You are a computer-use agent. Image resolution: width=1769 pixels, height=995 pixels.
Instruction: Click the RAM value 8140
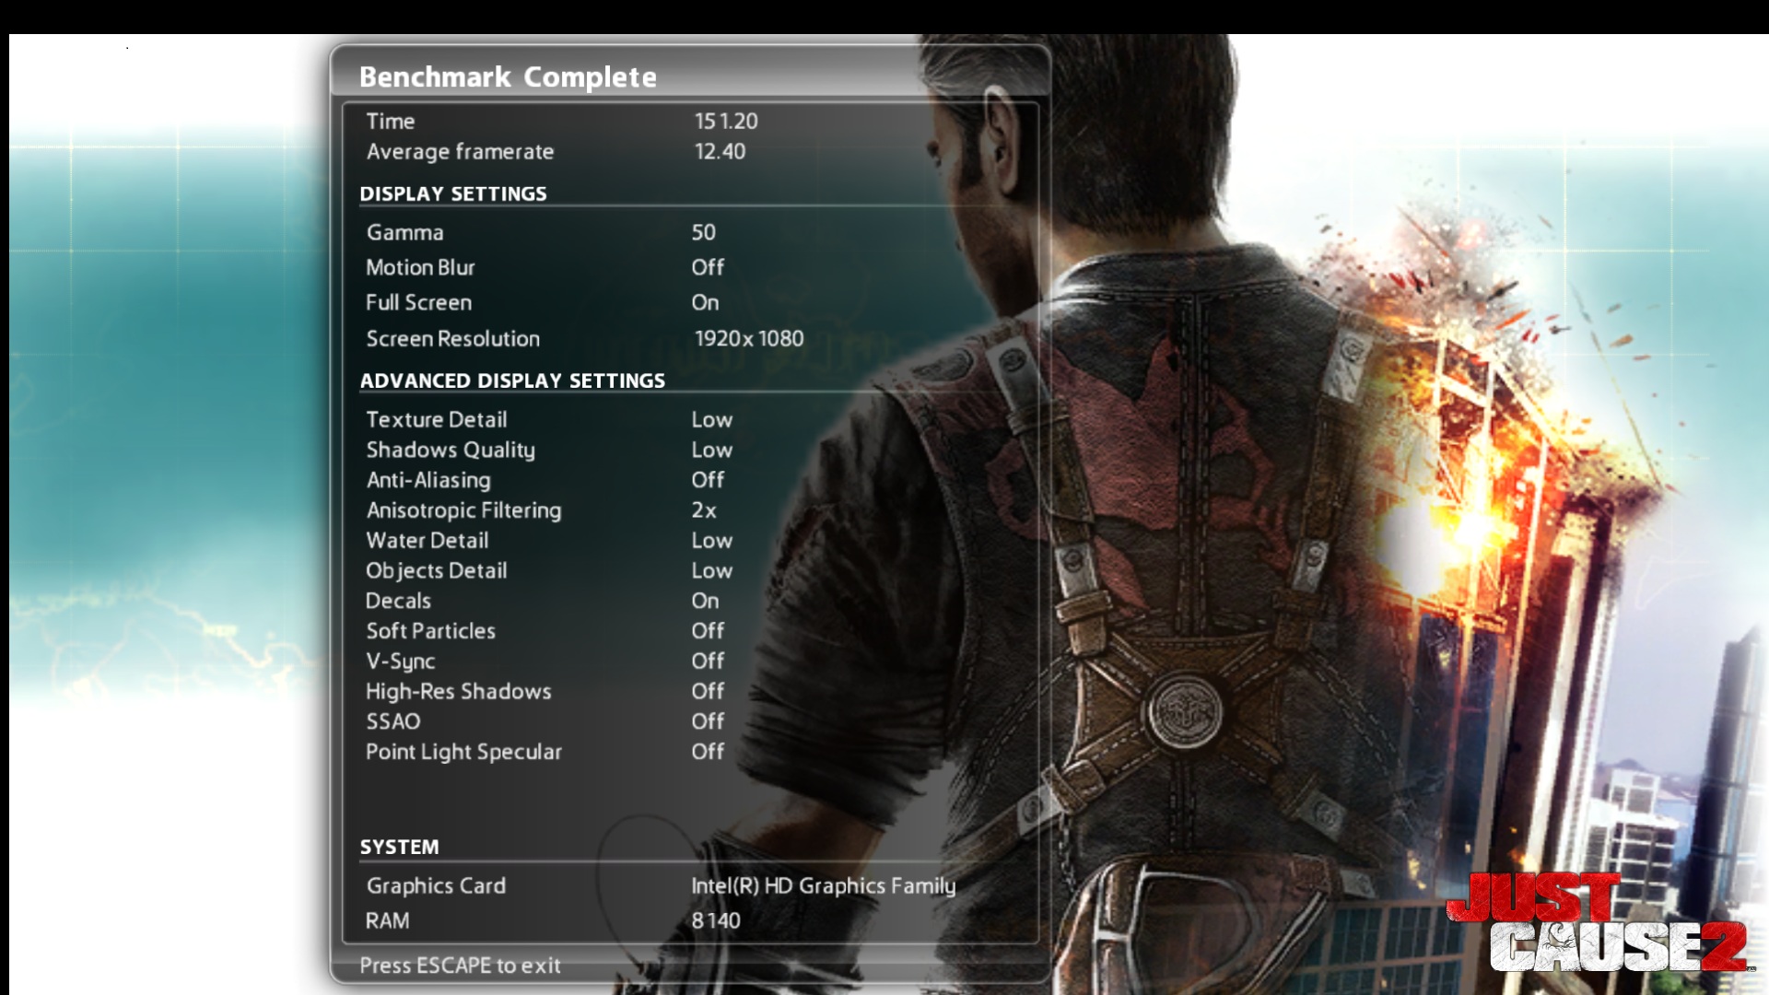click(x=716, y=920)
